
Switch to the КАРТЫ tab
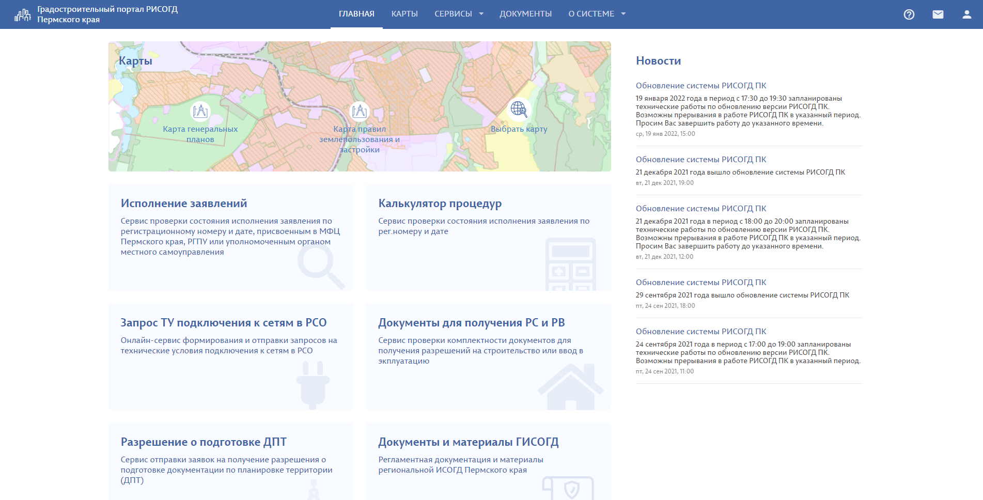click(404, 14)
